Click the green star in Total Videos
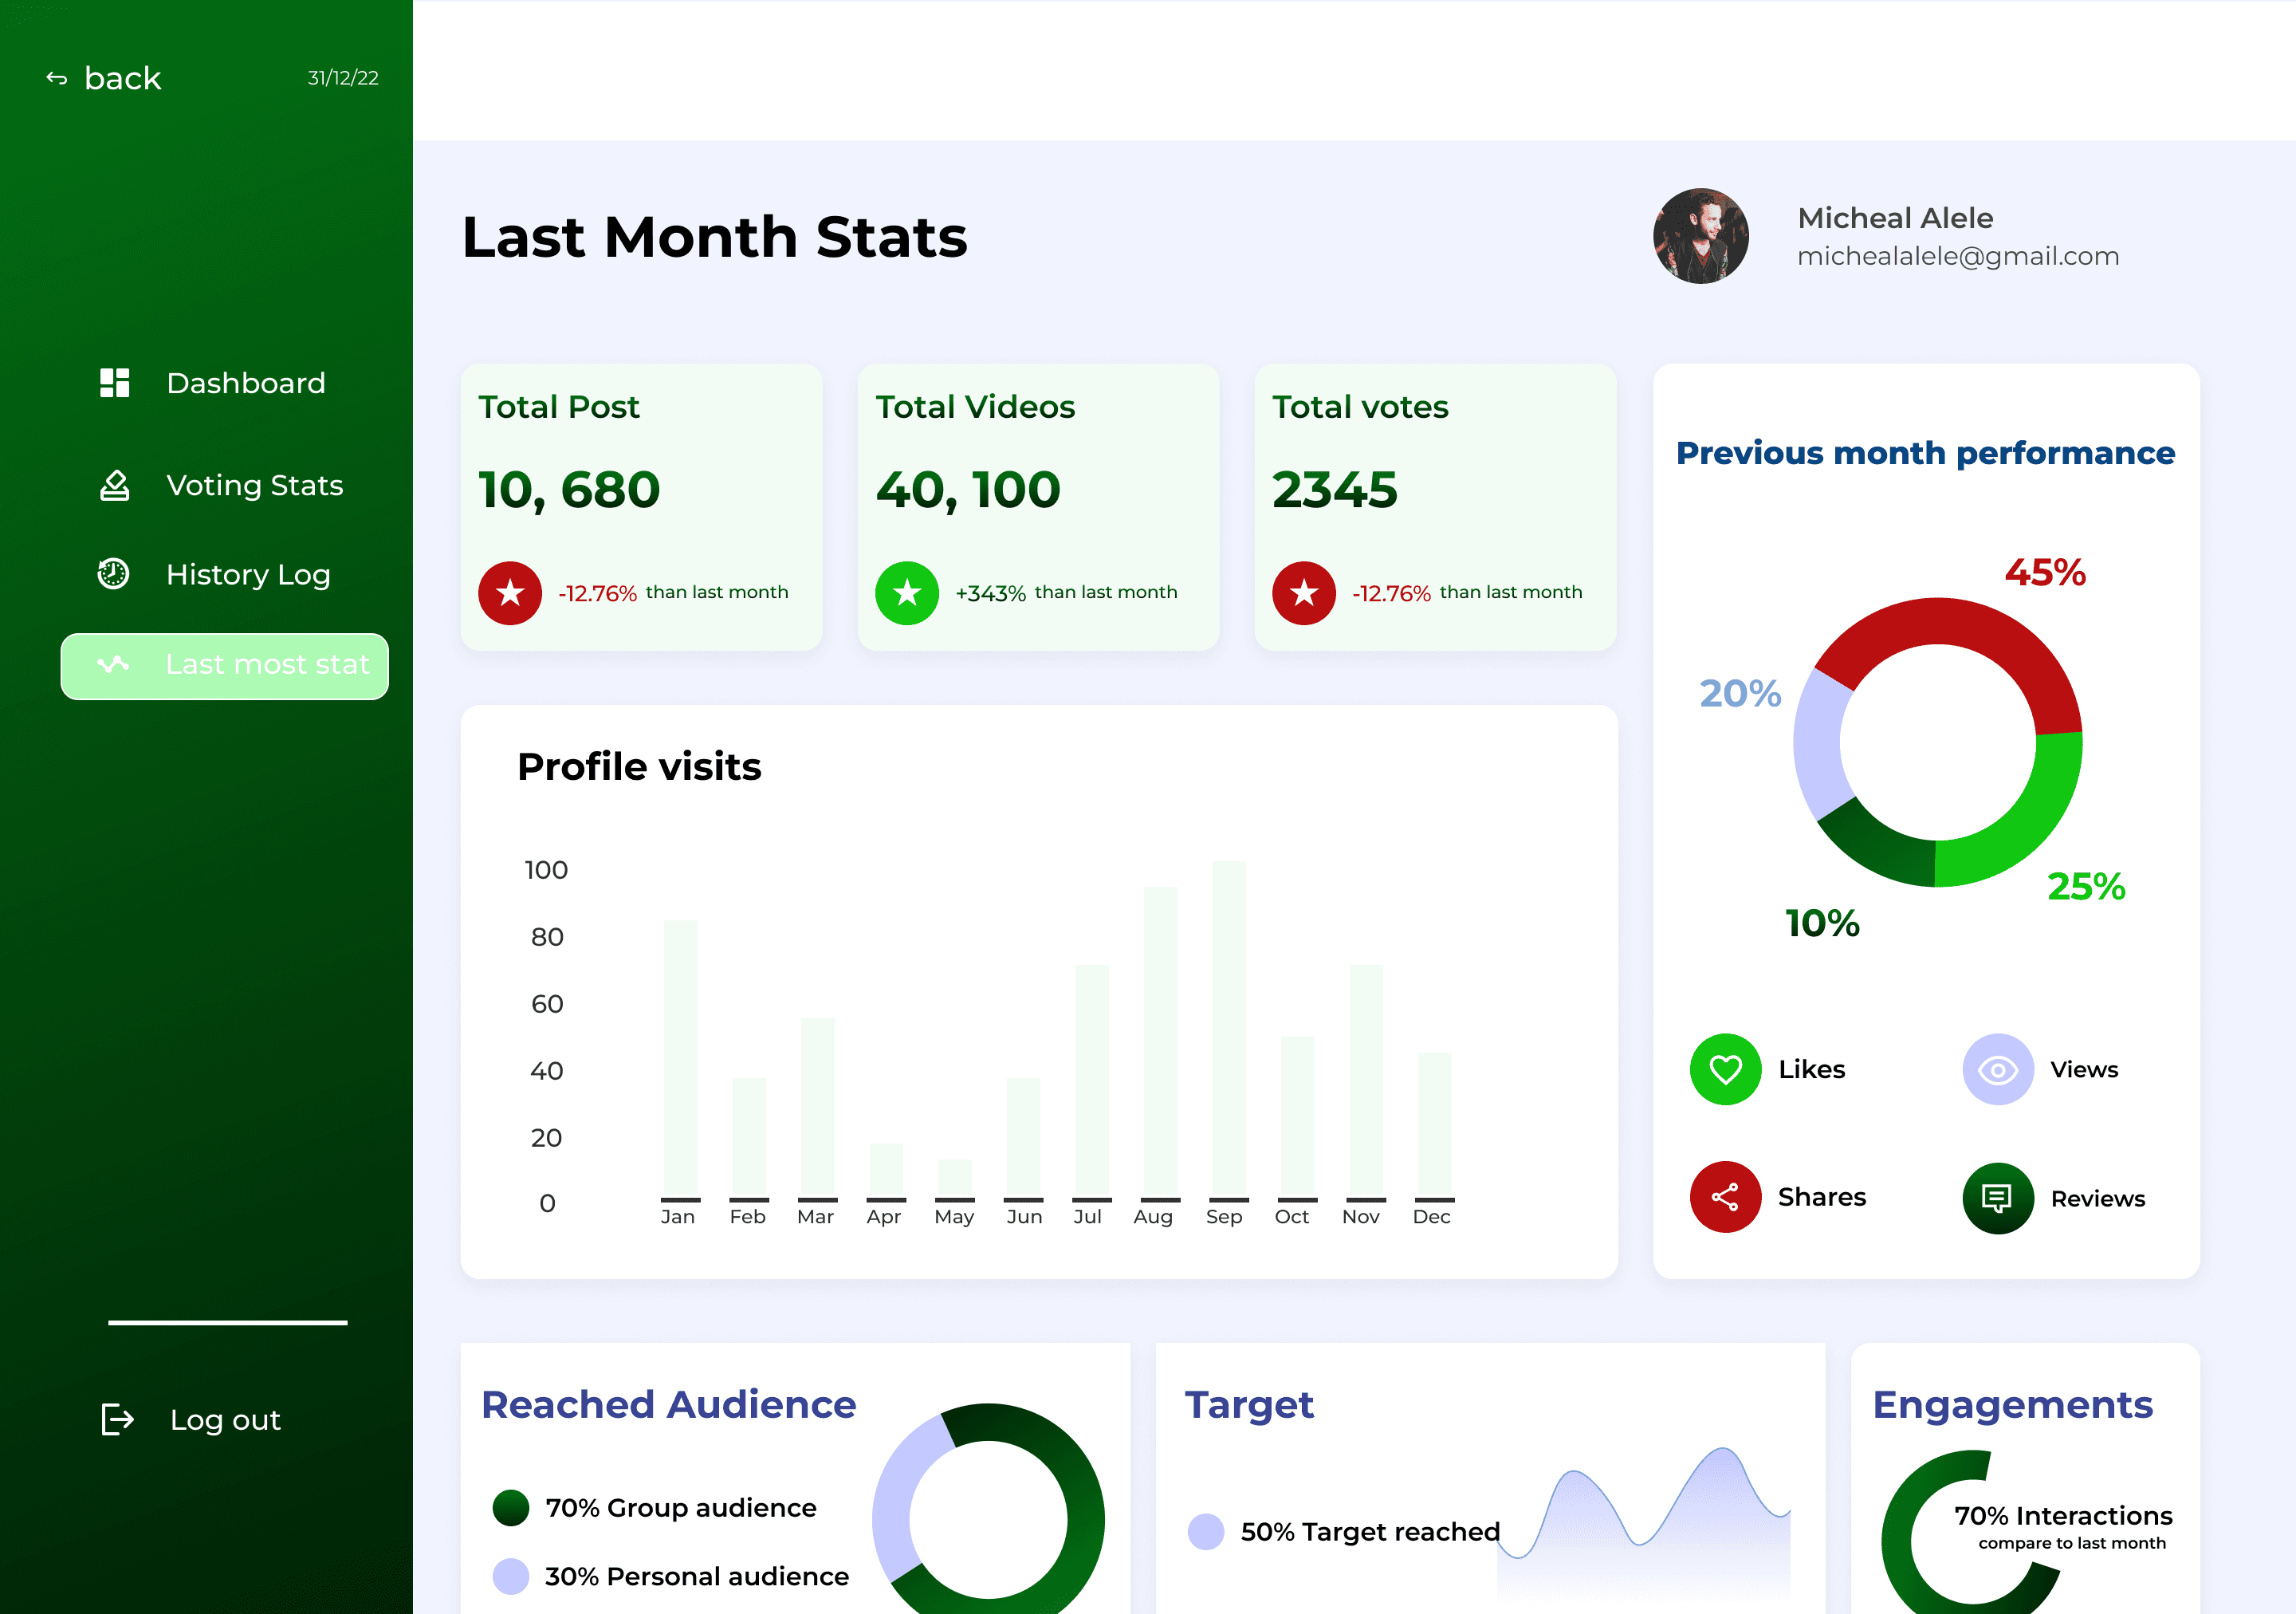Image resolution: width=2296 pixels, height=1614 pixels. 907,593
